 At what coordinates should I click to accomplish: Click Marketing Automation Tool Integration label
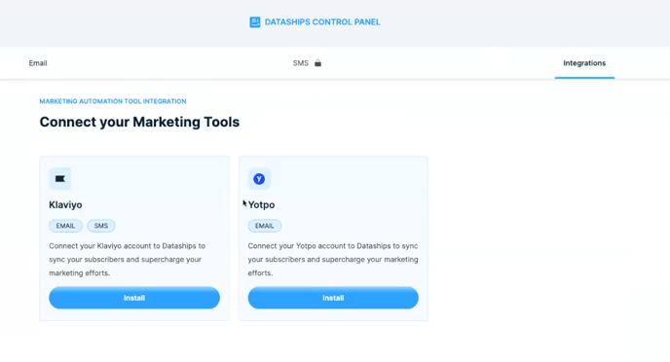click(113, 101)
